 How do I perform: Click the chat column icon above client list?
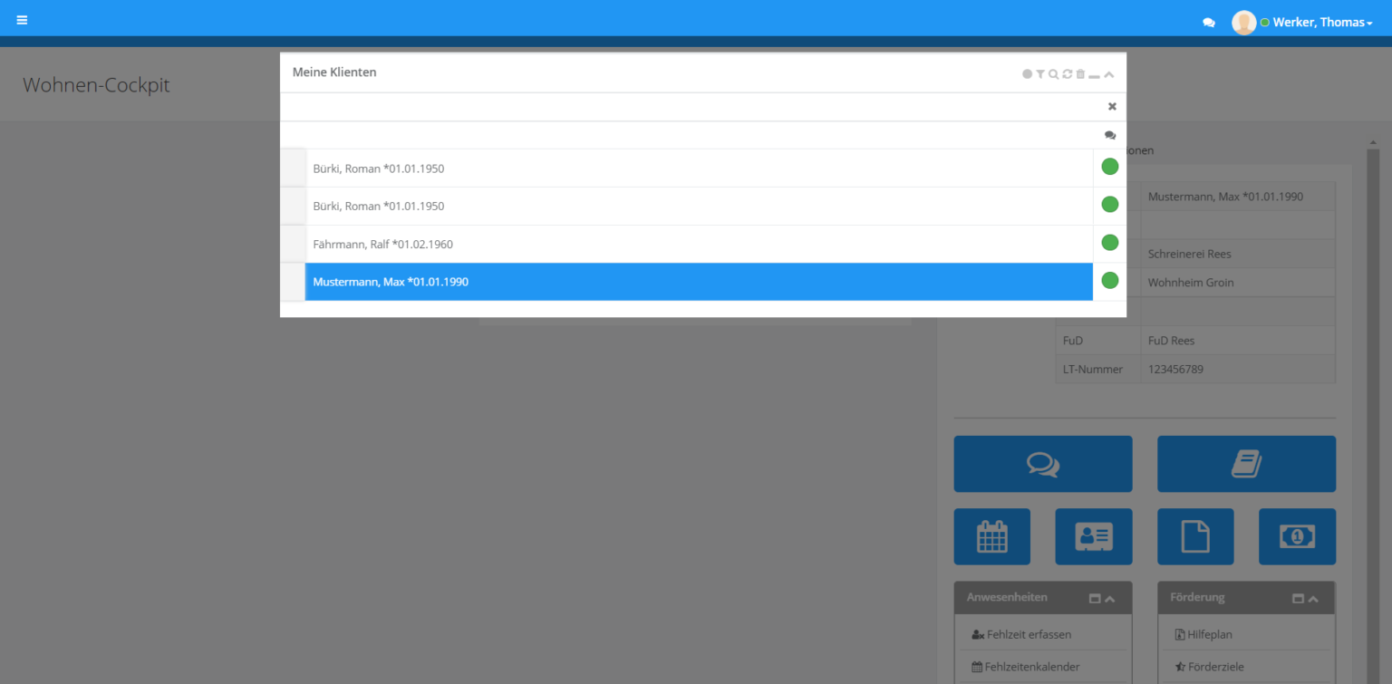tap(1110, 135)
